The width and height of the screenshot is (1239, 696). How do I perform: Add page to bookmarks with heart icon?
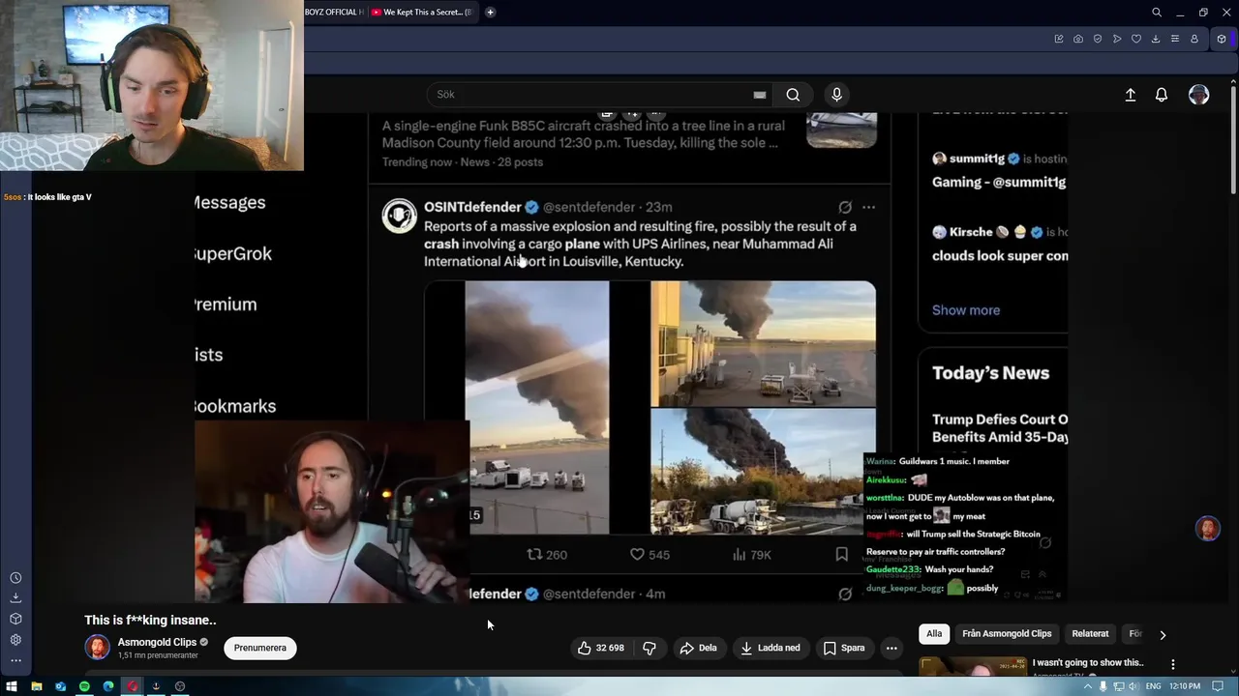1136,39
